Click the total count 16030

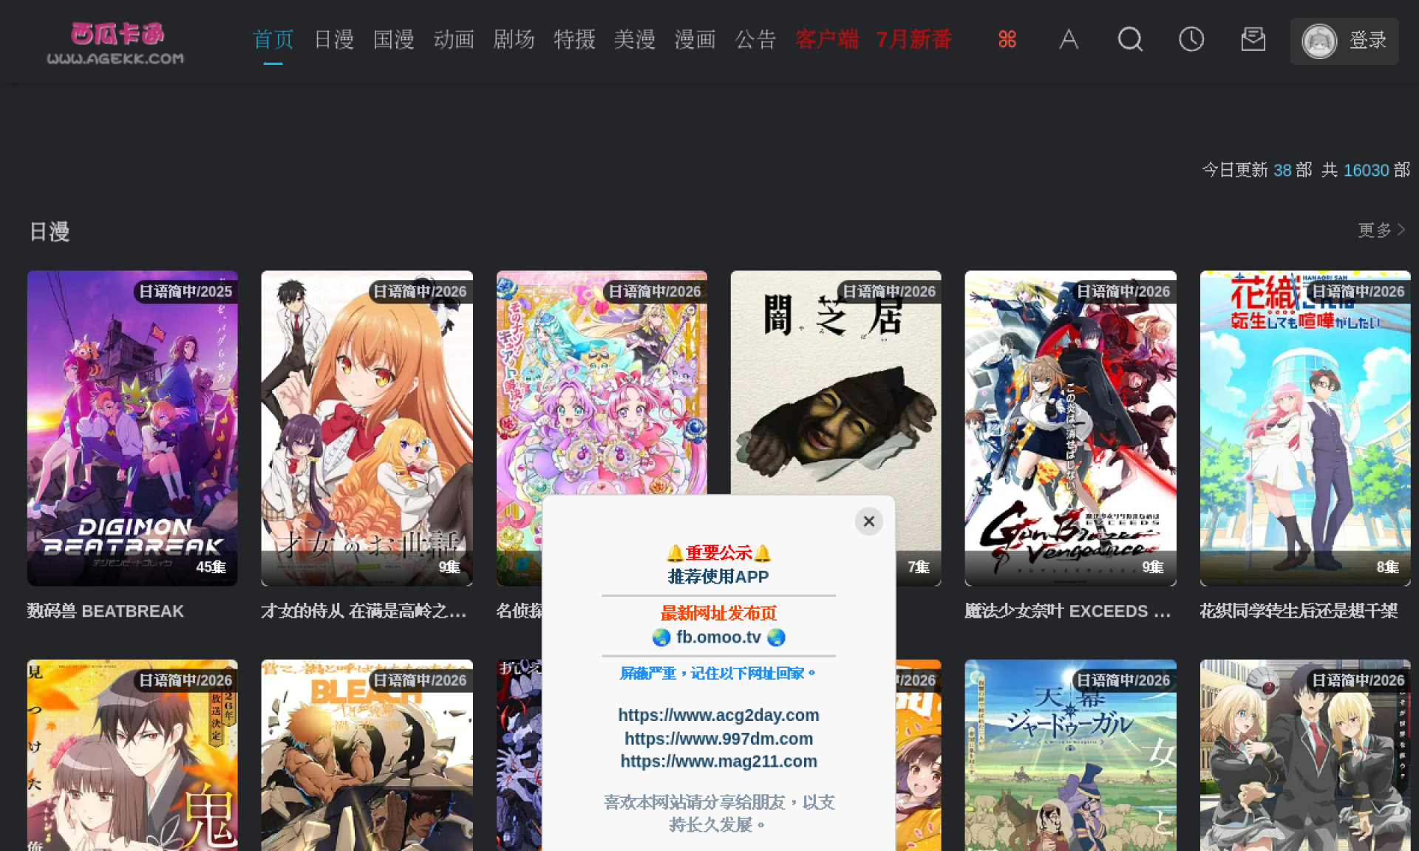tap(1366, 170)
